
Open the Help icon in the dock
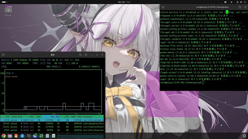click(22, 136)
